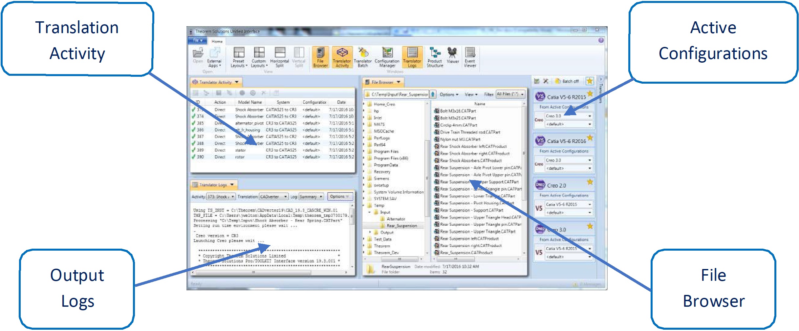The image size is (799, 331).
Task: Toggle the Batch off button
Action: pos(567,81)
